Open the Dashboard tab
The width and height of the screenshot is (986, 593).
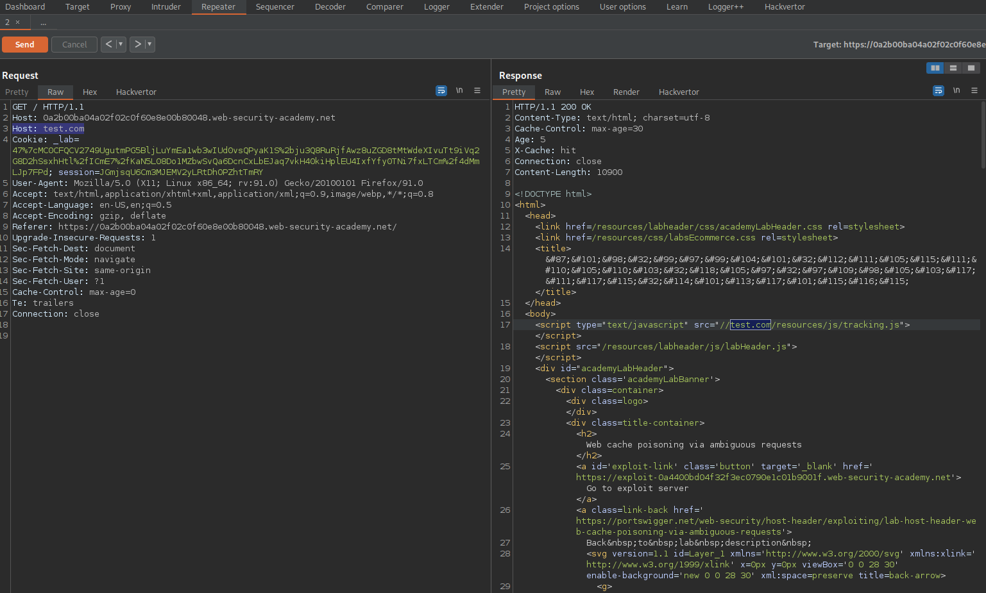point(25,7)
